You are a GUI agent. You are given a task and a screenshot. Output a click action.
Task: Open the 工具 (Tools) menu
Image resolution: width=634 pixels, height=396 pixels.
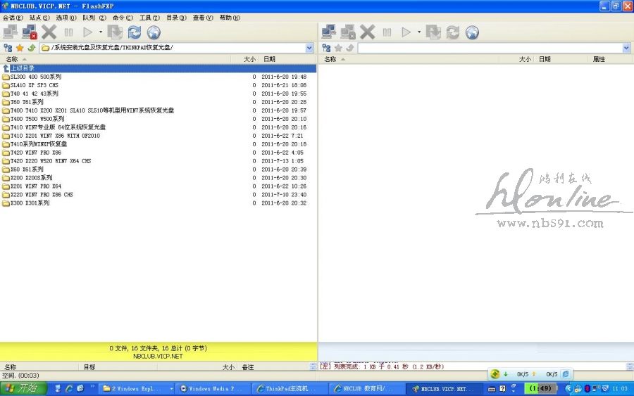click(x=148, y=18)
